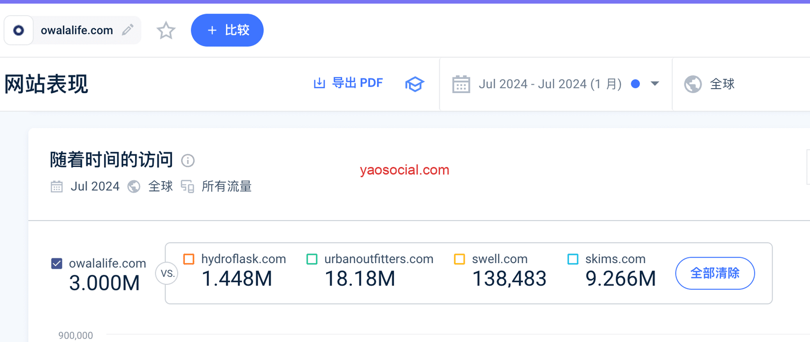The width and height of the screenshot is (810, 342).
Task: Open the Jul 2024 - Jul 2024 date picker
Action: tap(550, 84)
